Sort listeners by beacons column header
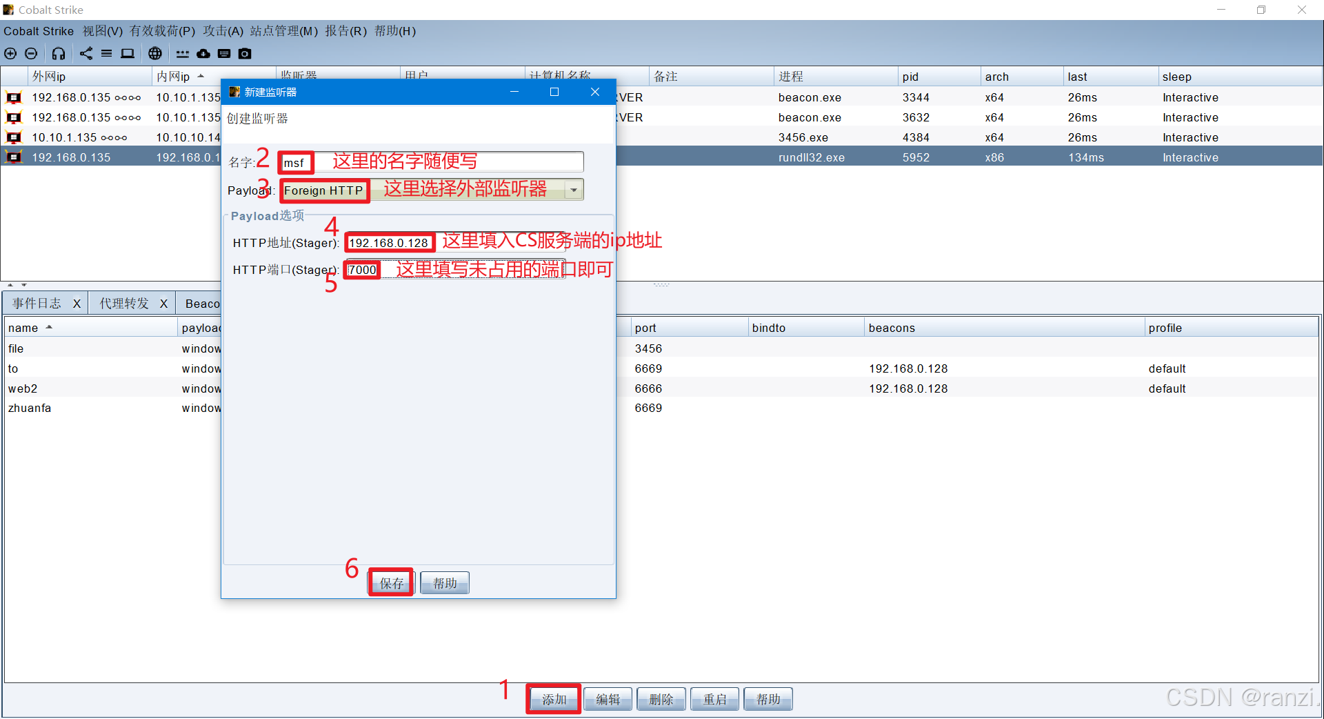This screenshot has width=1324, height=719. tap(1004, 327)
